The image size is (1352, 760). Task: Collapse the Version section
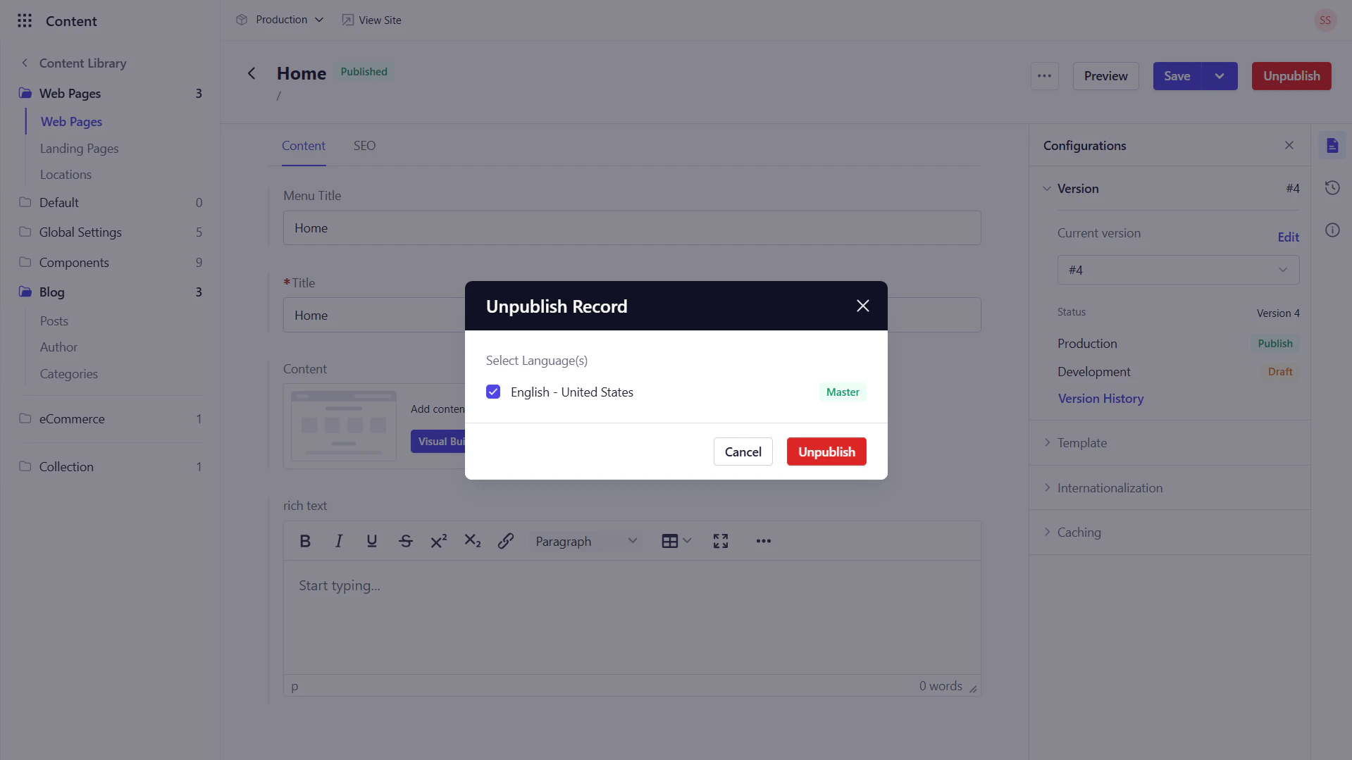[x=1046, y=189]
